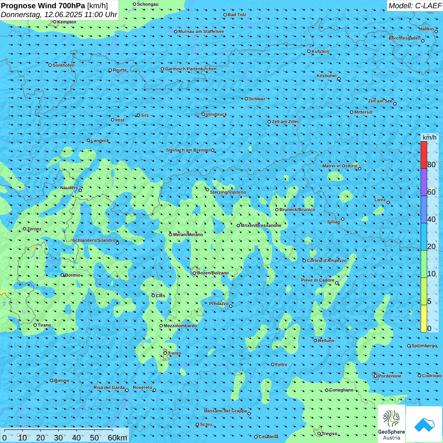Click the Kempten location marker

(55, 22)
